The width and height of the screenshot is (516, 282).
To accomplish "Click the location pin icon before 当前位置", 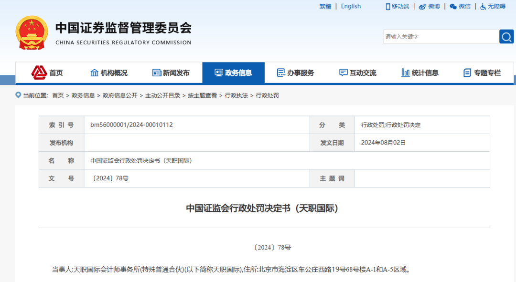I will (x=17, y=95).
